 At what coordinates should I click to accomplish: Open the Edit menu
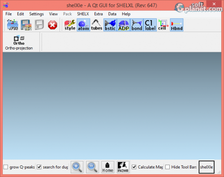coord(20,14)
